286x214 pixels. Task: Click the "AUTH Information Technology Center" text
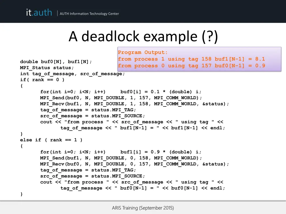click(89, 14)
